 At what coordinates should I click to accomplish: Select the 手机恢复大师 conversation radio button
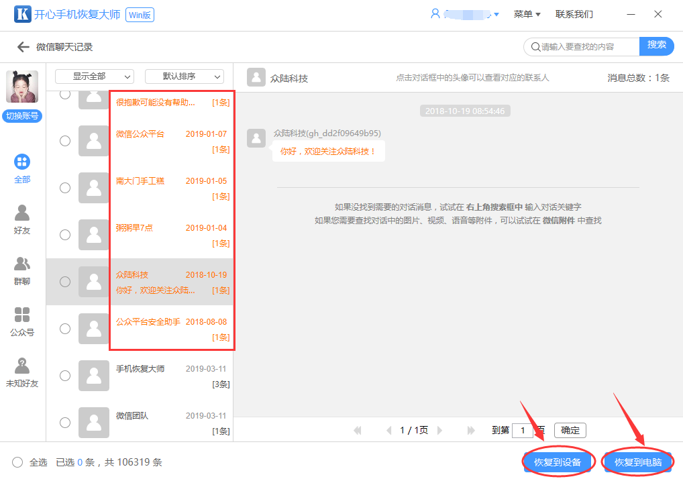[65, 376]
